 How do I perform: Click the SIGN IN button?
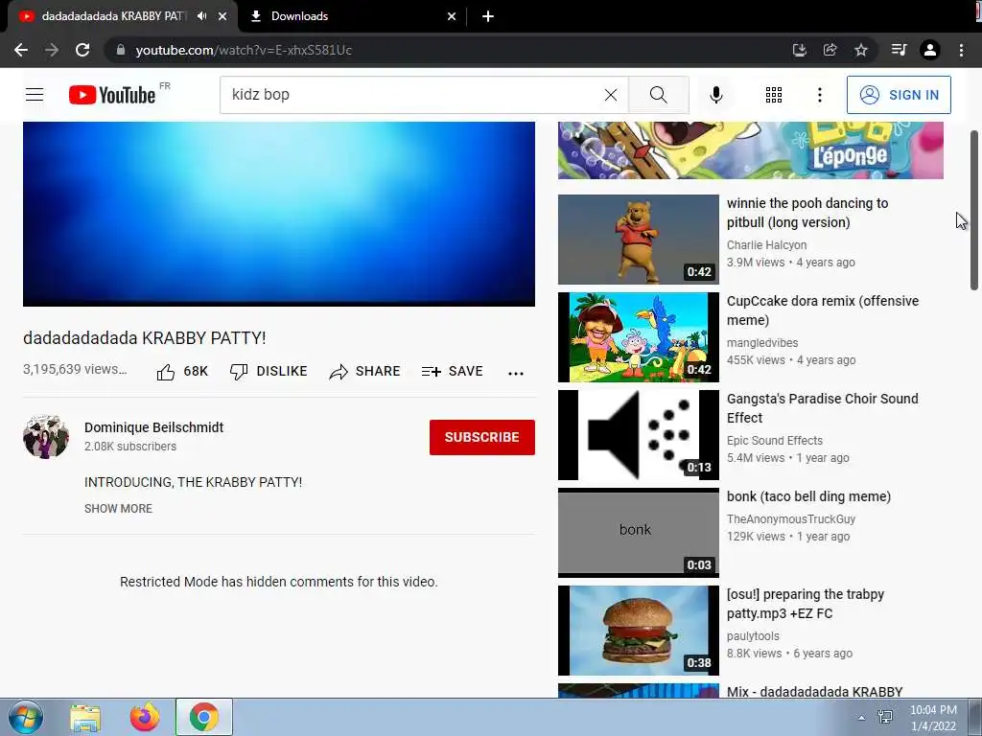coord(899,95)
